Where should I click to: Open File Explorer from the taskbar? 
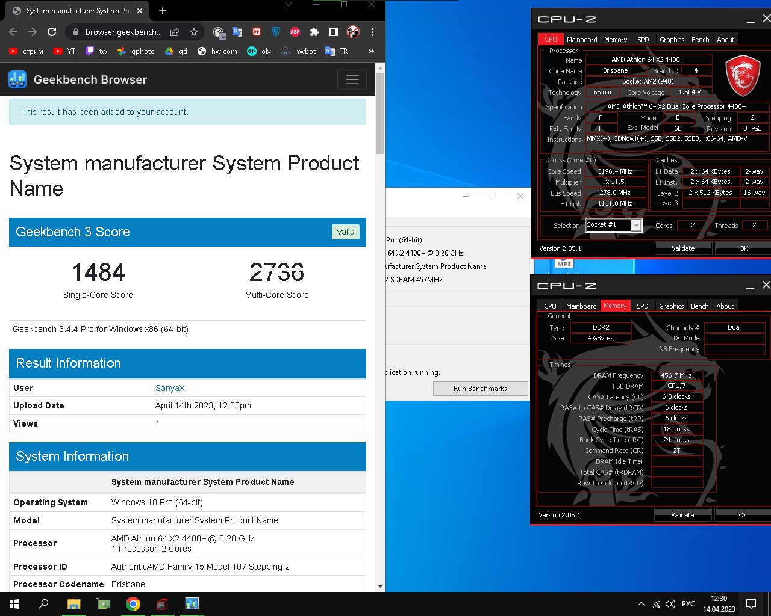point(73,604)
